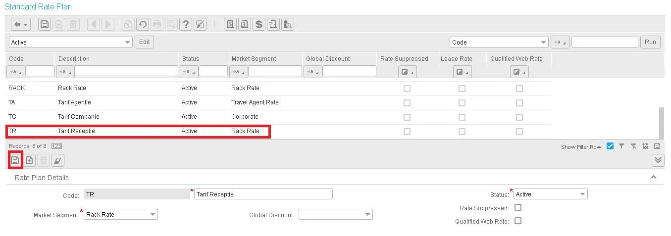
Task: Check Qualified Web Rate for the TC row
Action: (x=519, y=117)
